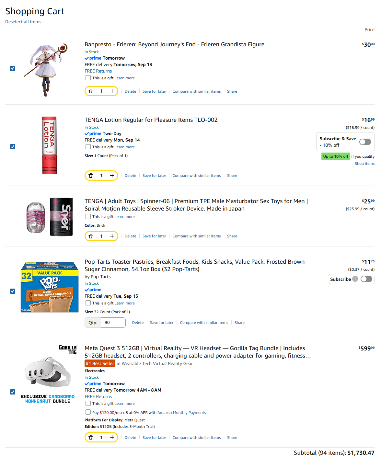Increase Frieren figure quantity with plus icon
381x469 pixels.
pos(112,91)
